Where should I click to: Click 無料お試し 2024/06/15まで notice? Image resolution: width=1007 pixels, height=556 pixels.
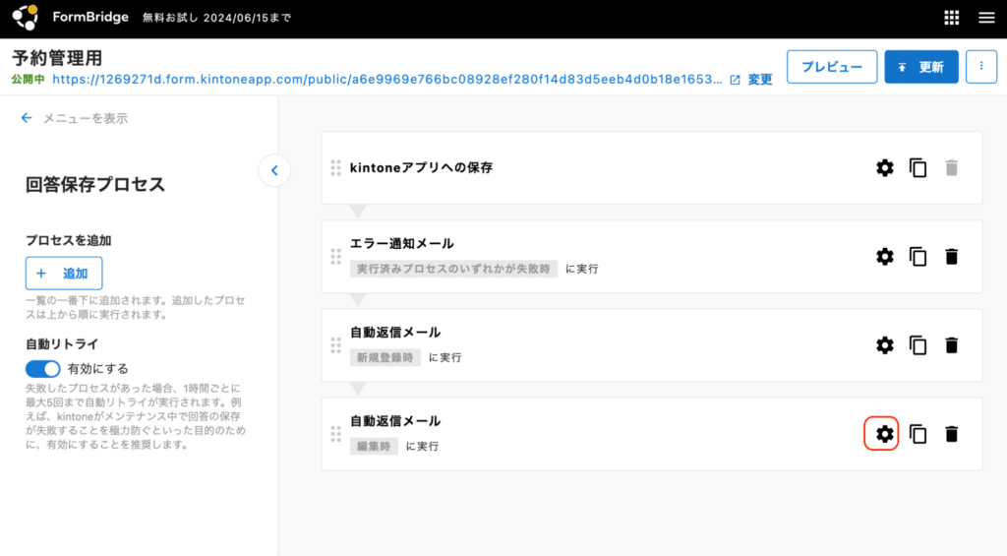click(x=216, y=18)
